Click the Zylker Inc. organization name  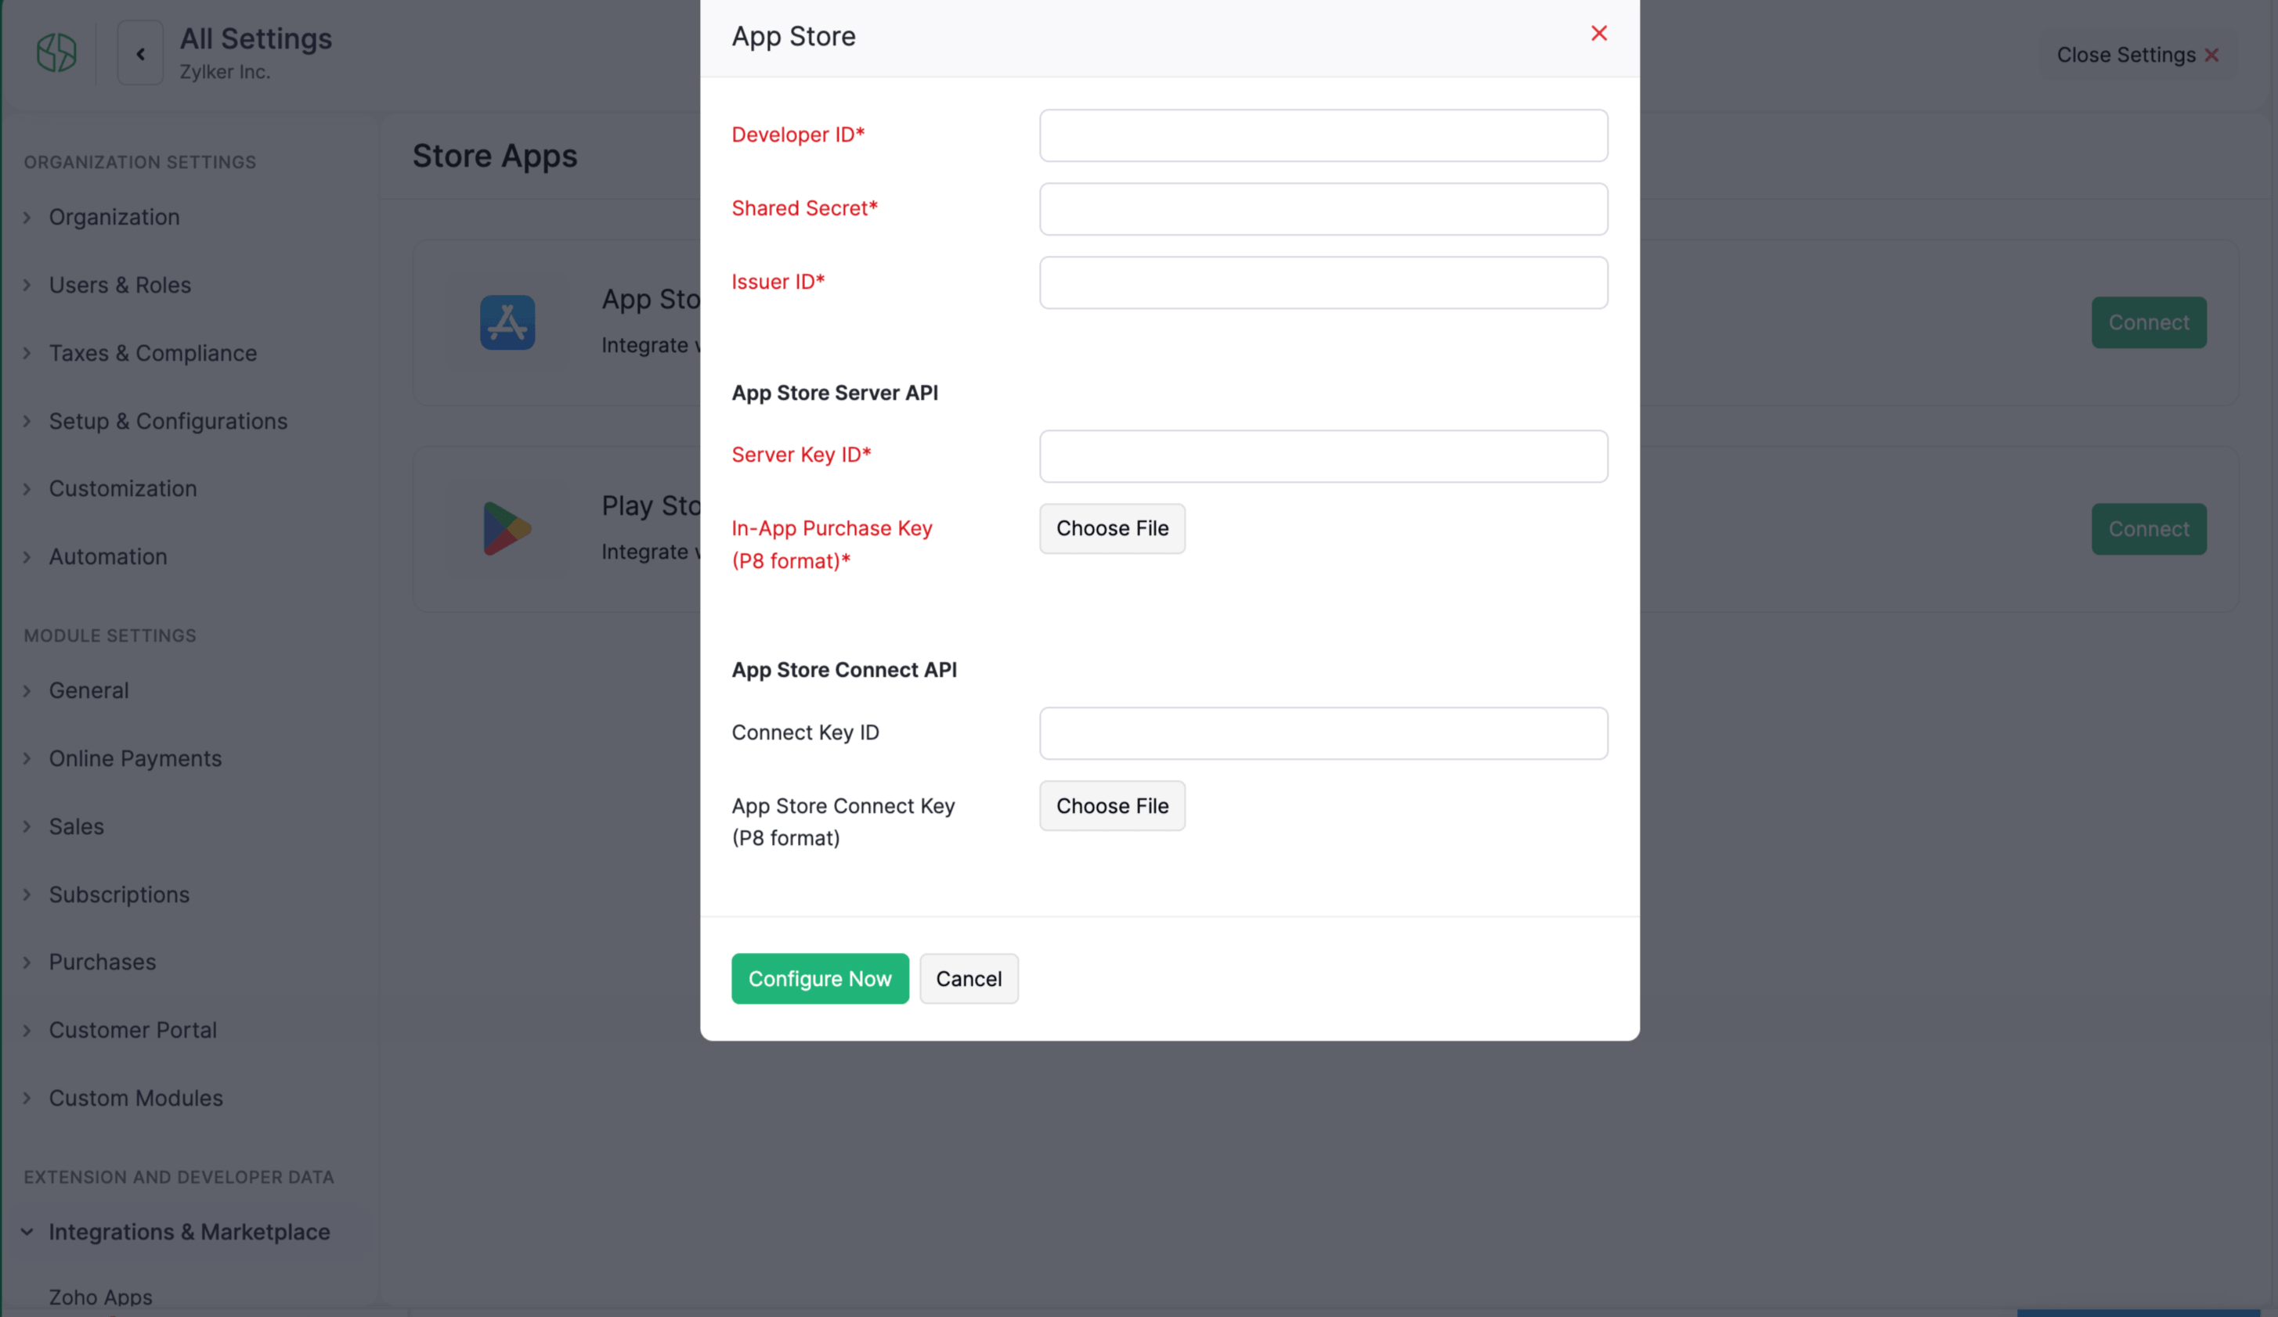pyautogui.click(x=225, y=71)
